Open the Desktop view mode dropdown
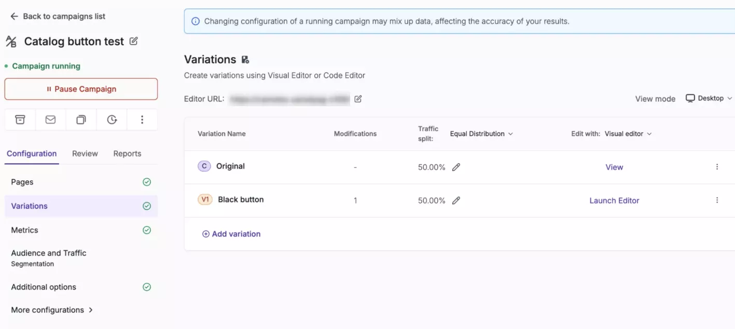735x329 pixels. [709, 98]
